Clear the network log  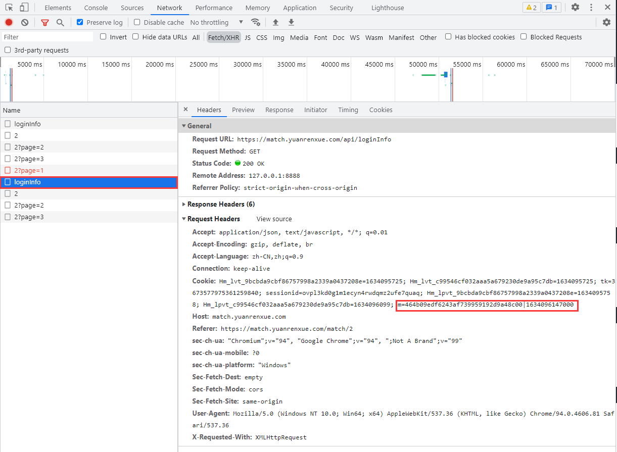25,22
